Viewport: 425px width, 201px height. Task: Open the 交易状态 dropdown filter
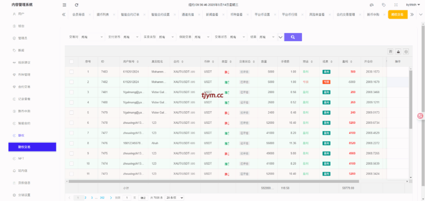click(x=238, y=37)
